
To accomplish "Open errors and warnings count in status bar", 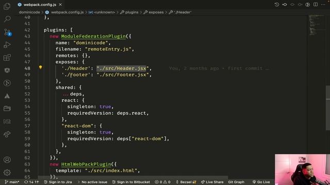I will tap(162, 182).
